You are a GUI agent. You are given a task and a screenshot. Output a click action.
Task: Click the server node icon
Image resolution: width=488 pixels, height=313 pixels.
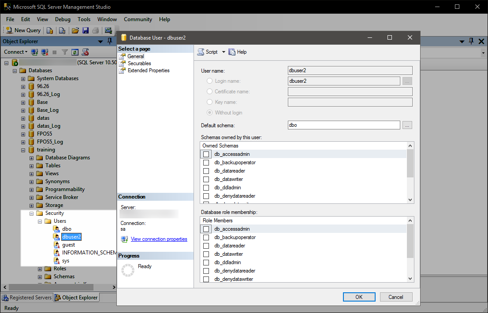[x=15, y=63]
